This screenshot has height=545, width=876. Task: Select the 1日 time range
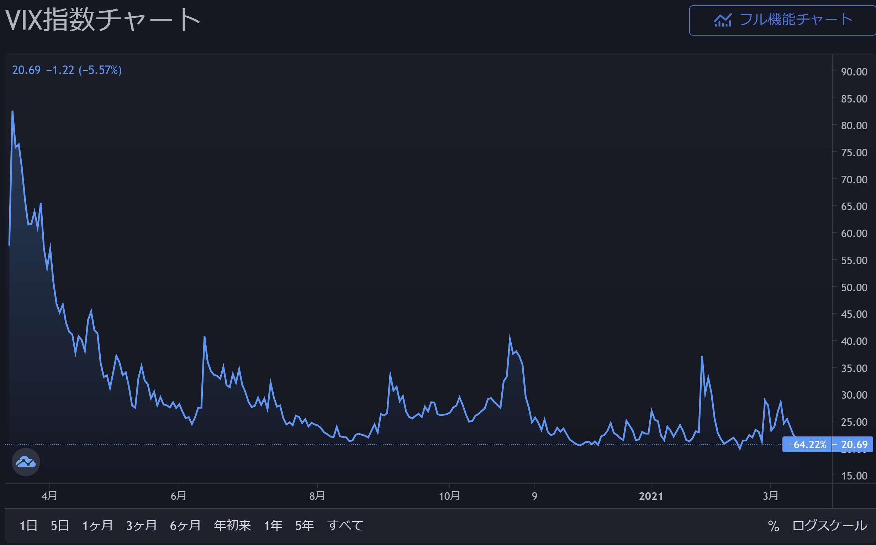click(x=28, y=525)
